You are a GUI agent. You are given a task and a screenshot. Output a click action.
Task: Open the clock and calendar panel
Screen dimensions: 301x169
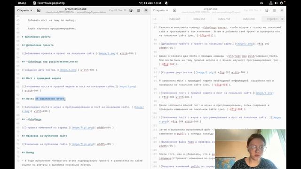click(150, 3)
